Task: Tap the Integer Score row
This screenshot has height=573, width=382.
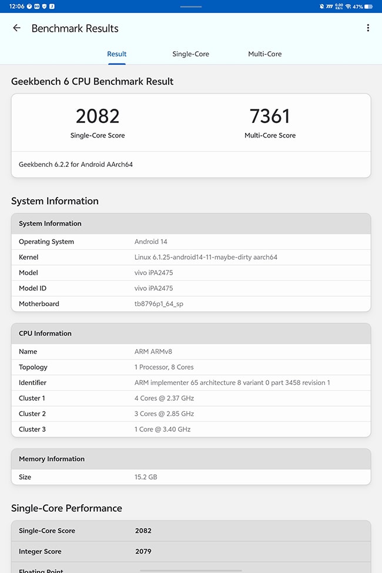Action: pyautogui.click(x=191, y=551)
